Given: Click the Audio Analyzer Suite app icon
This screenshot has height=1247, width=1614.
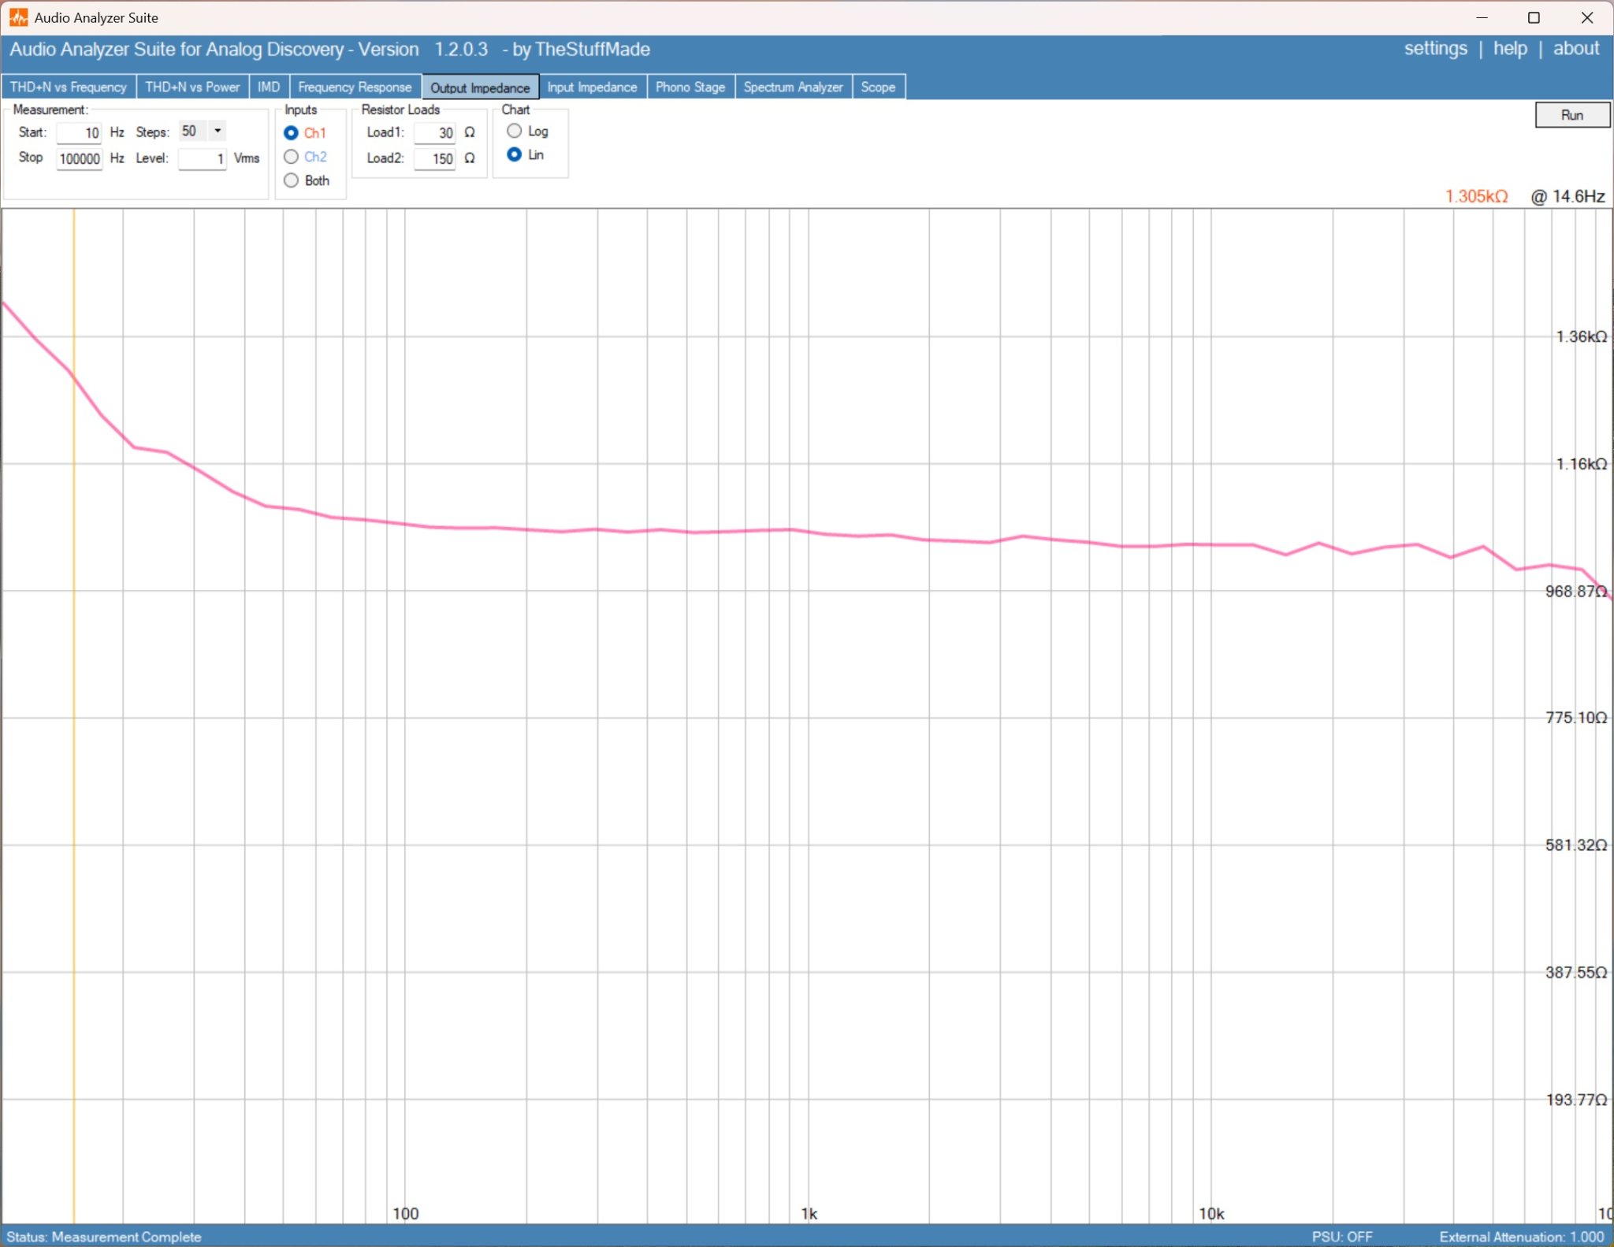Looking at the screenshot, I should [18, 17].
